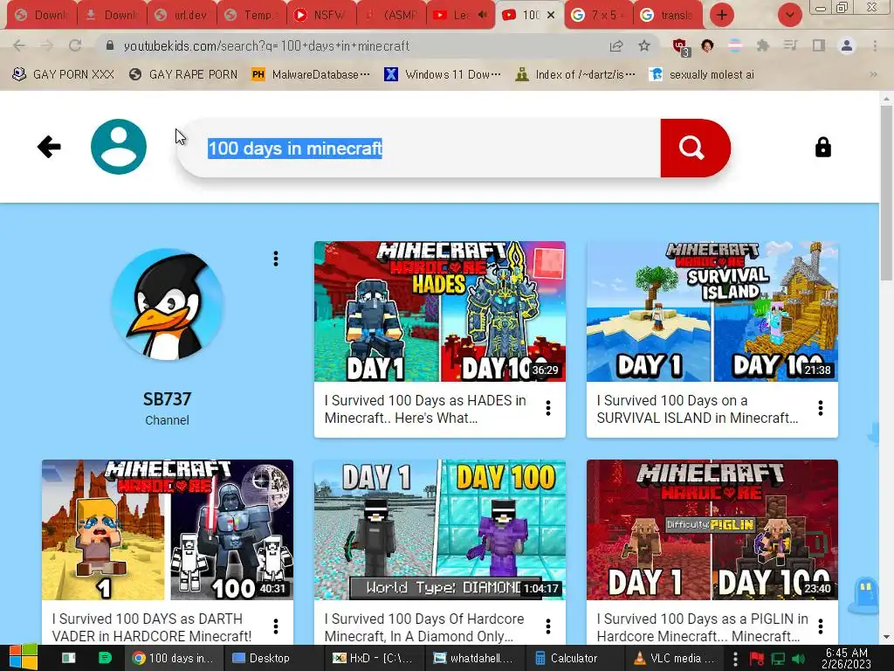
Task: Click the parental lock icon
Action: (x=822, y=147)
